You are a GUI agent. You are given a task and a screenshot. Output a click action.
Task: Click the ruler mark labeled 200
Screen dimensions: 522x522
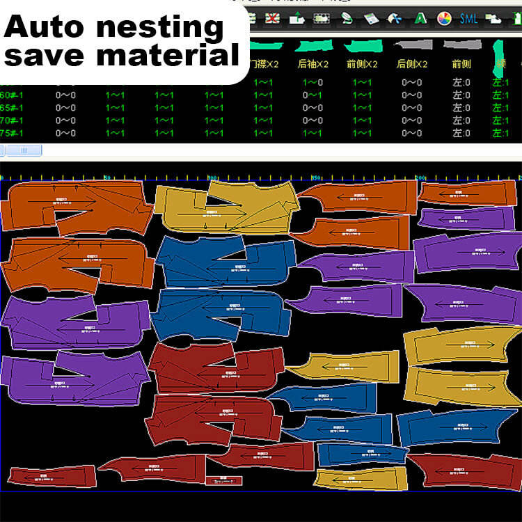click(x=420, y=177)
